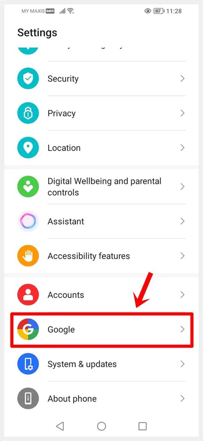Image resolution: width=203 pixels, height=441 pixels.
Task: Expand the Security row chevron
Action: click(182, 79)
